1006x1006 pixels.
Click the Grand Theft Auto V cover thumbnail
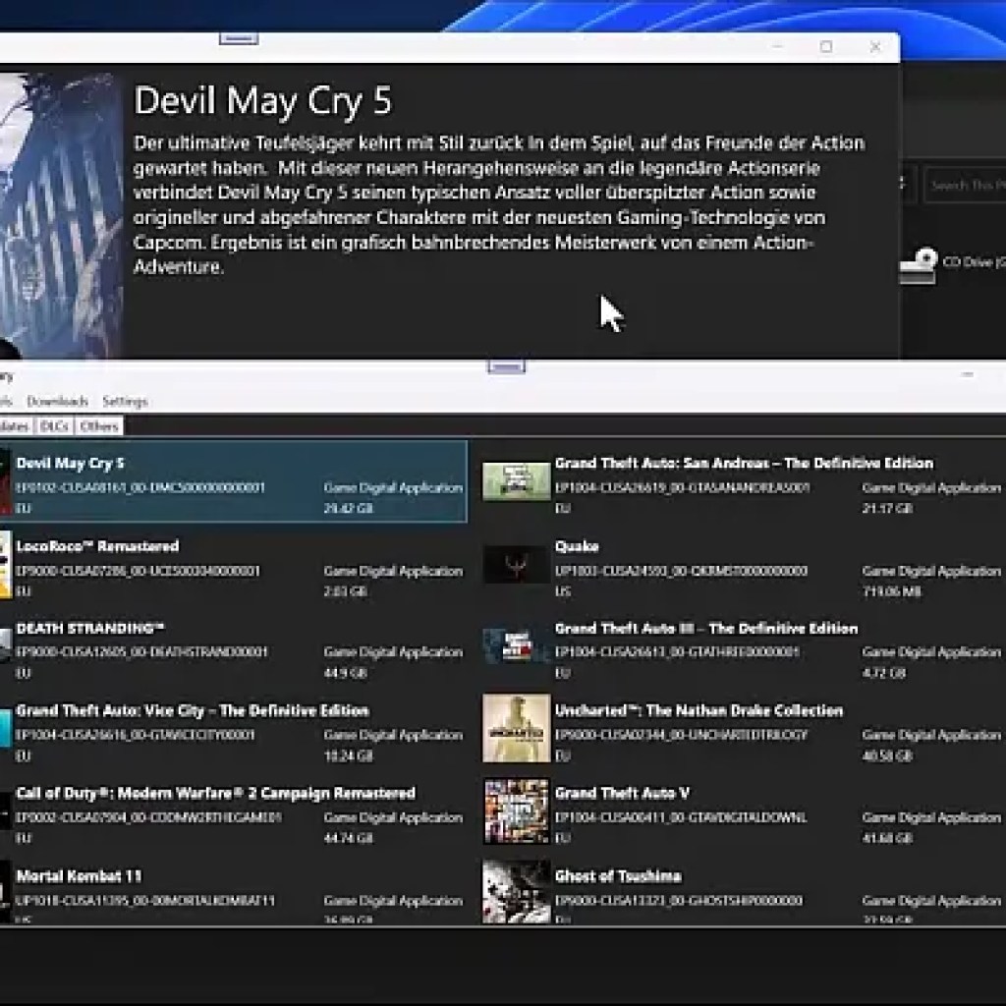[x=517, y=810]
